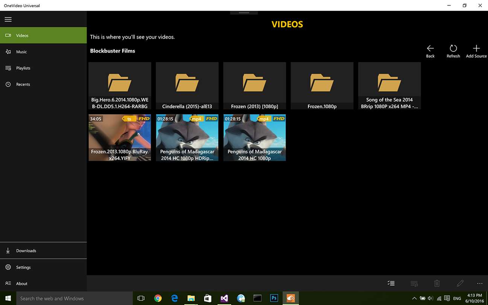Click the trash delete icon
The image size is (488, 305).
[437, 283]
